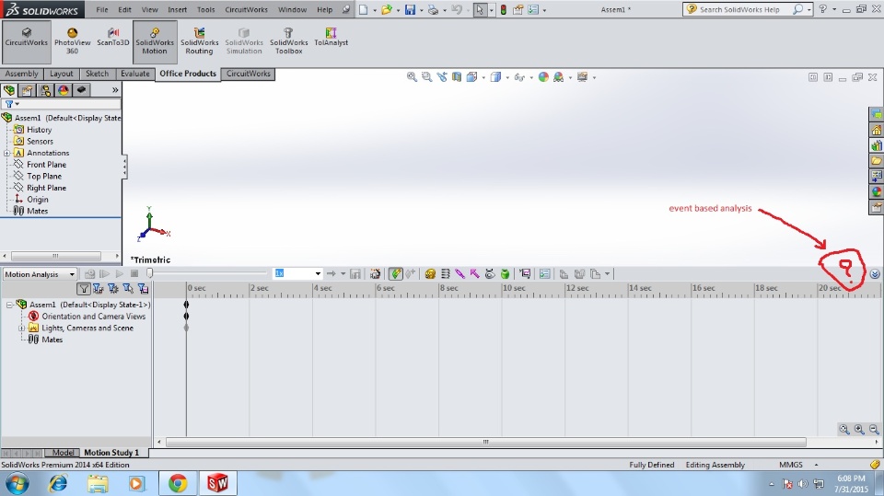Toggle the SolidWorks Motion add-in
Viewport: 884px width, 496px height.
(155, 41)
